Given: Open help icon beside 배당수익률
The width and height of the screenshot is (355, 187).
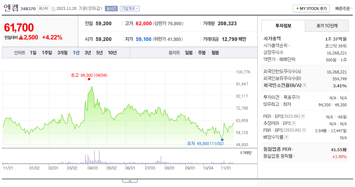Looking at the screenshot, I should [x=286, y=137].
